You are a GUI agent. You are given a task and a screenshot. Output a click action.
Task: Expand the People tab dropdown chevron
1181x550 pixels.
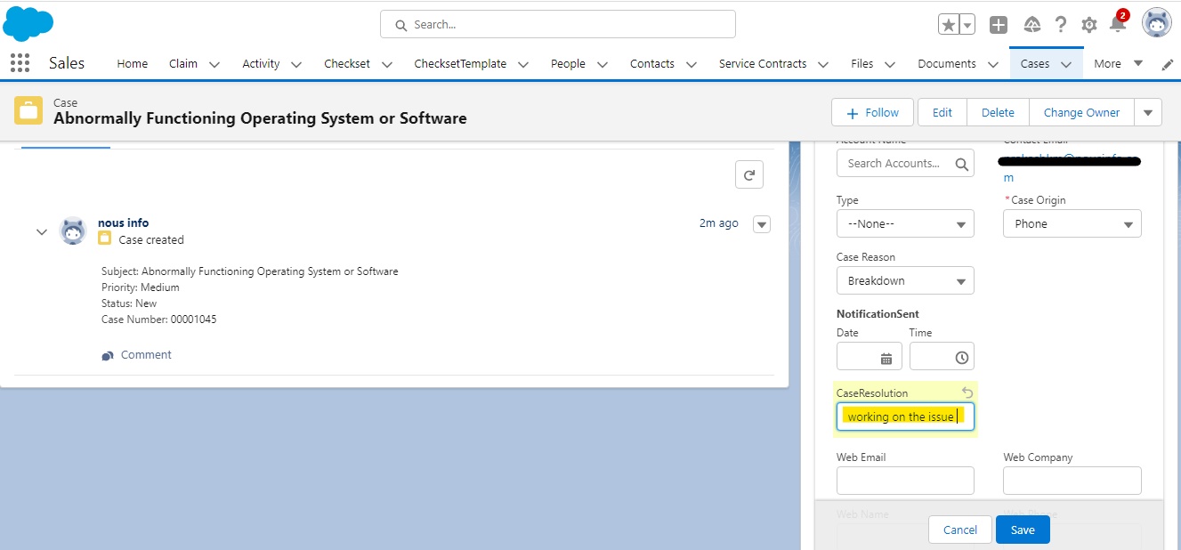pyautogui.click(x=603, y=64)
